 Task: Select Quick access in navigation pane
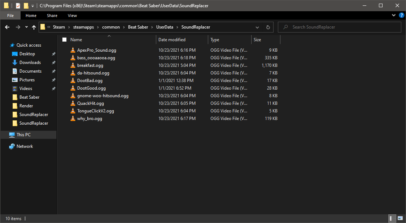coord(29,45)
